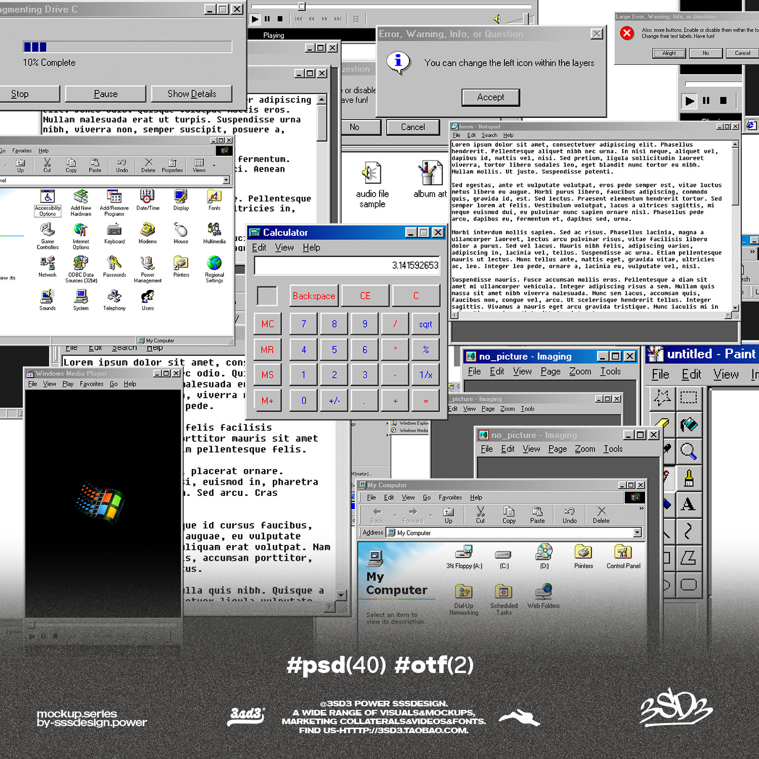Select the Magnifier tool in Paint

click(x=688, y=450)
